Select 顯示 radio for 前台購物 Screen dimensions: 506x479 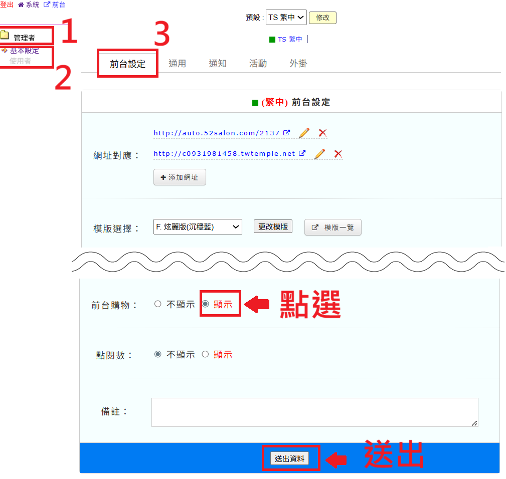pos(205,304)
